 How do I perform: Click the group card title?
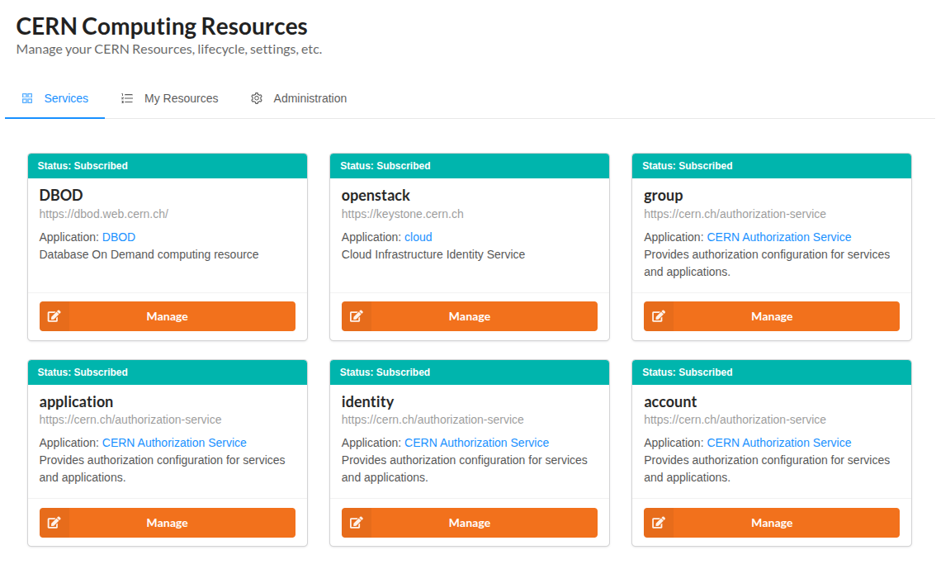tap(663, 196)
